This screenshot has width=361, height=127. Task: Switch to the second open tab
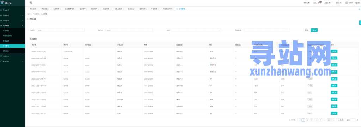(44, 9)
